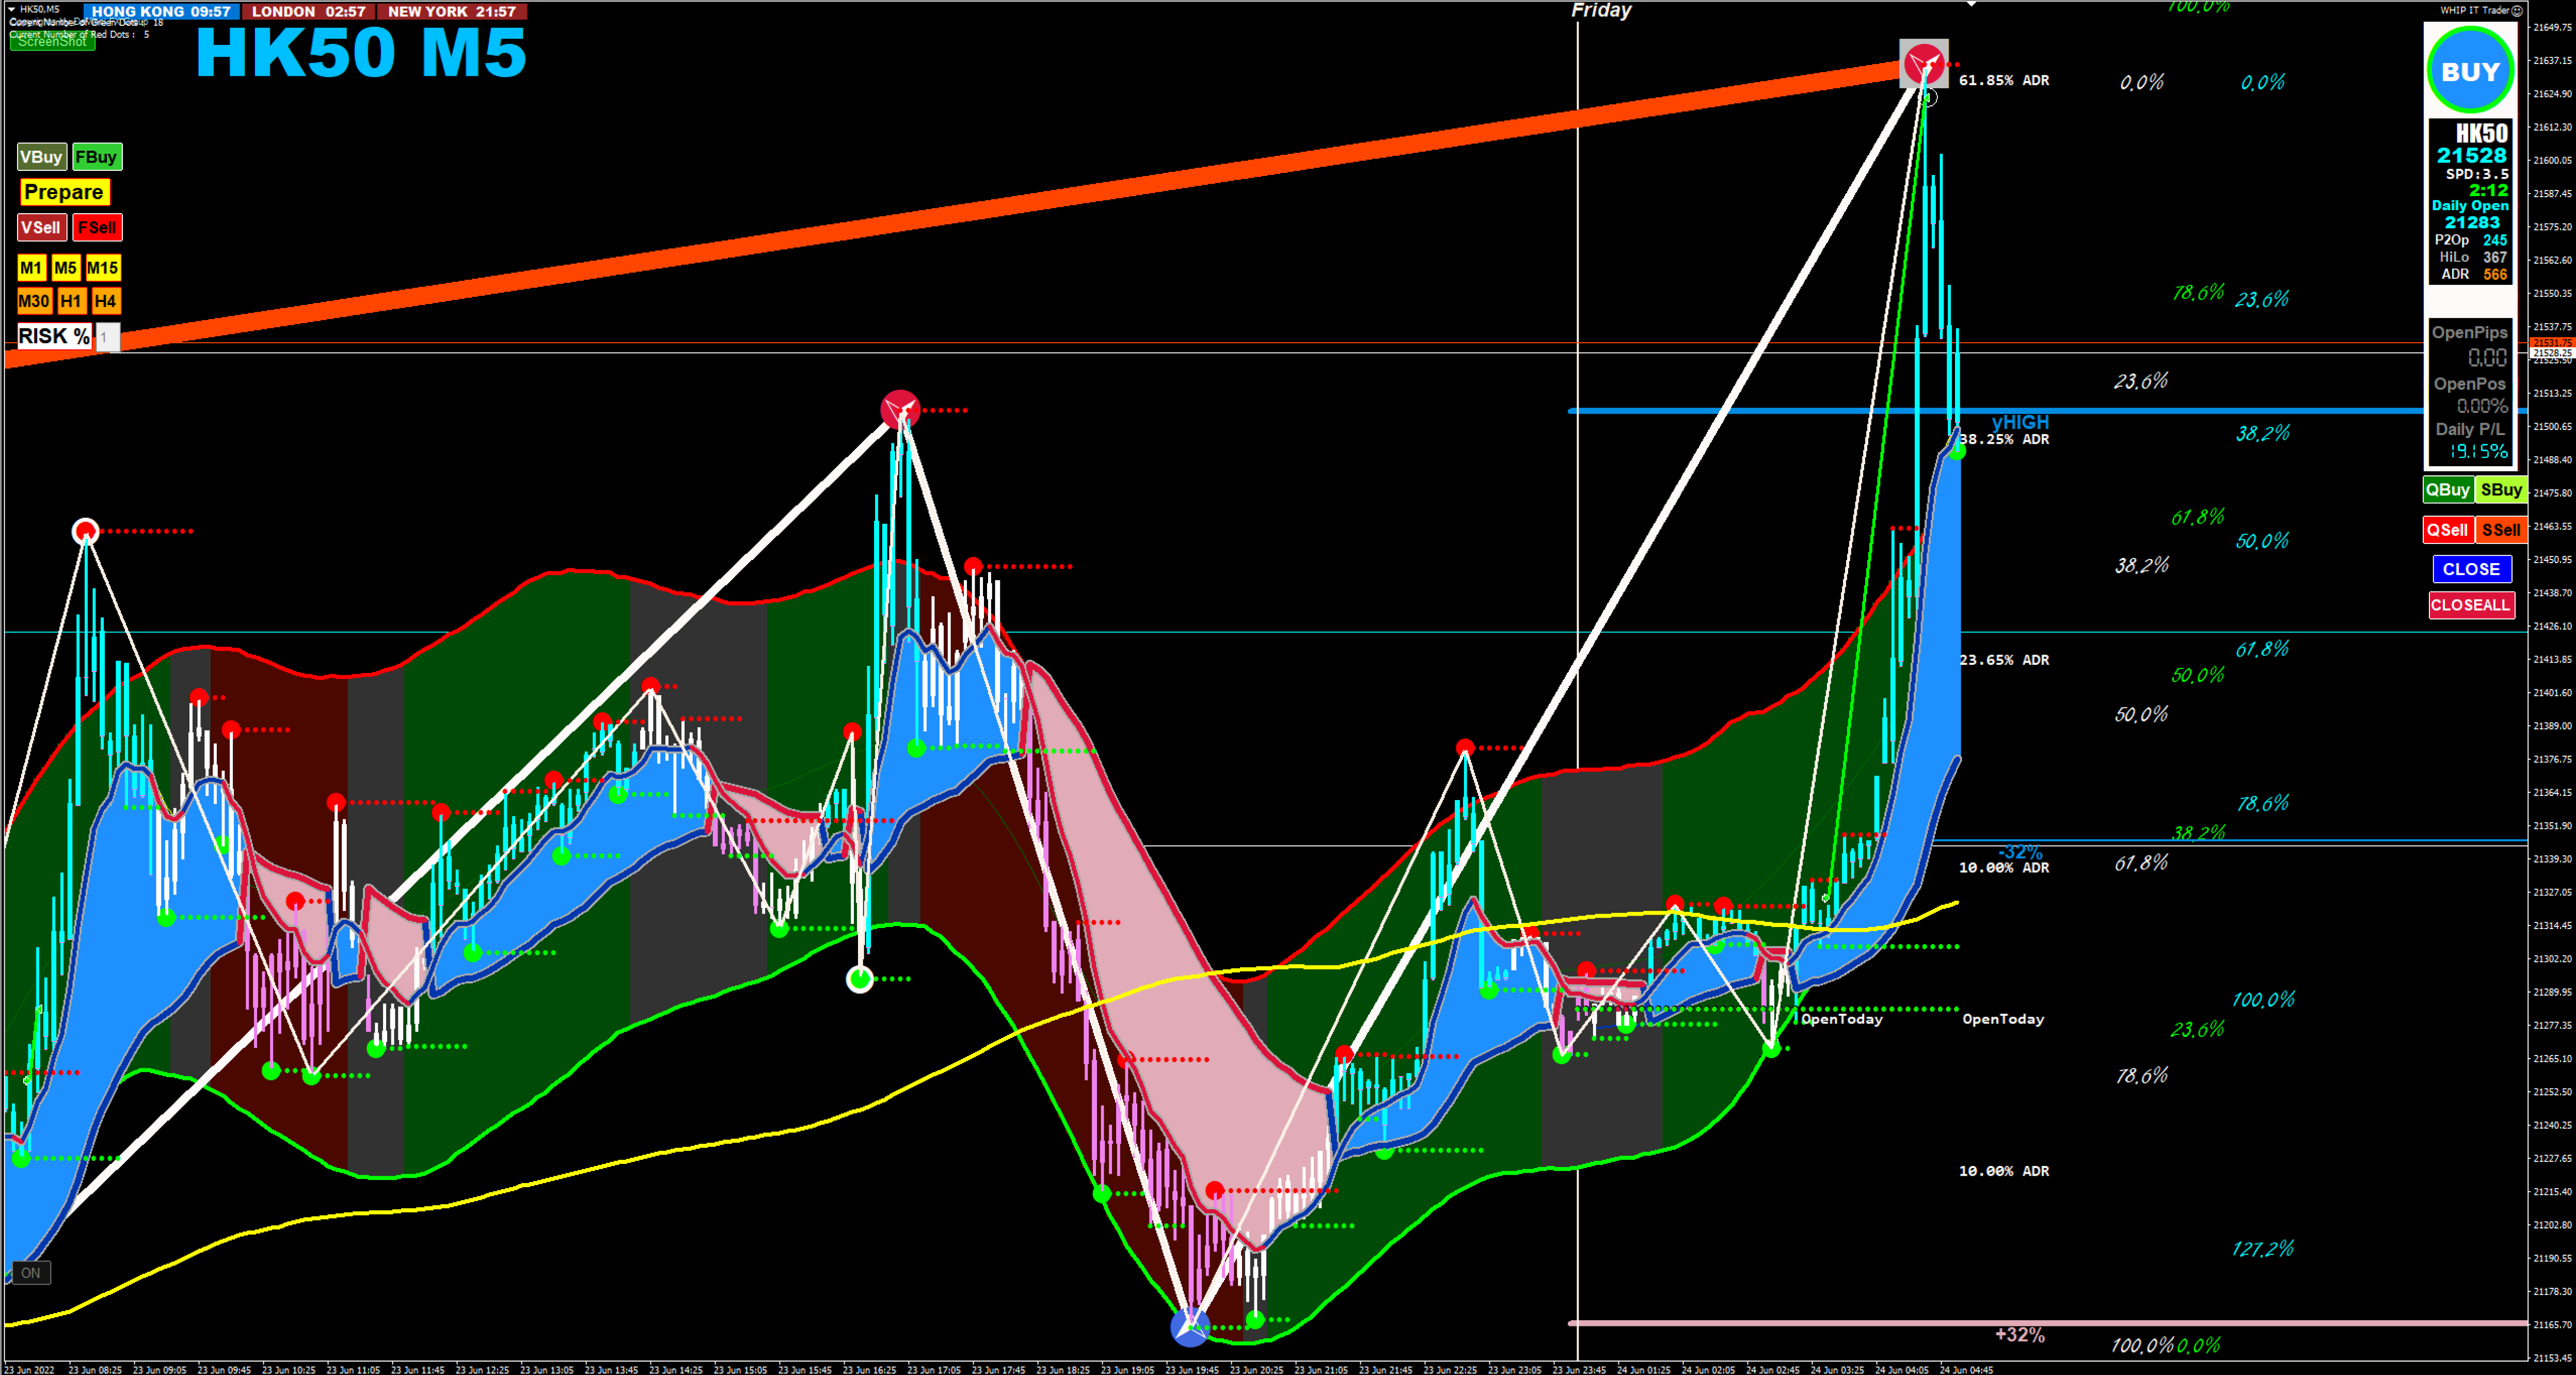Toggle the ON switch at bottom left
Viewport: 2576px width, 1375px height.
click(x=31, y=1273)
